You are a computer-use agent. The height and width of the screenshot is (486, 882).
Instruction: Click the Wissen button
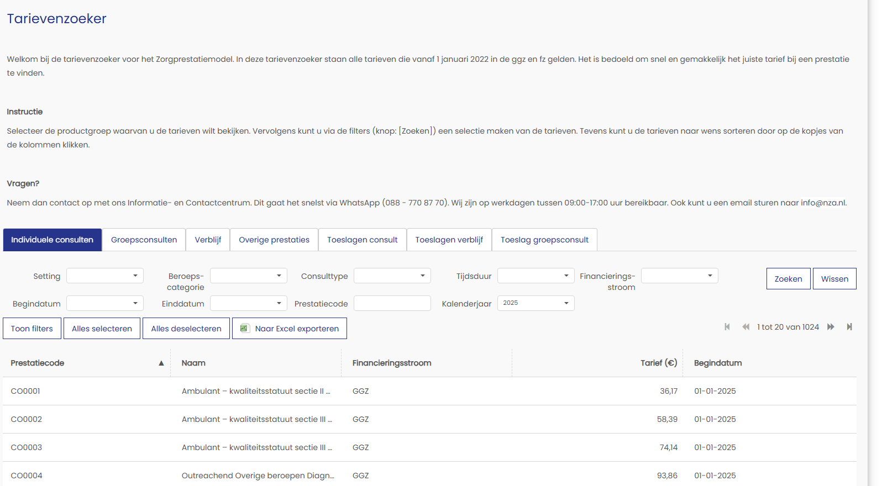point(834,279)
